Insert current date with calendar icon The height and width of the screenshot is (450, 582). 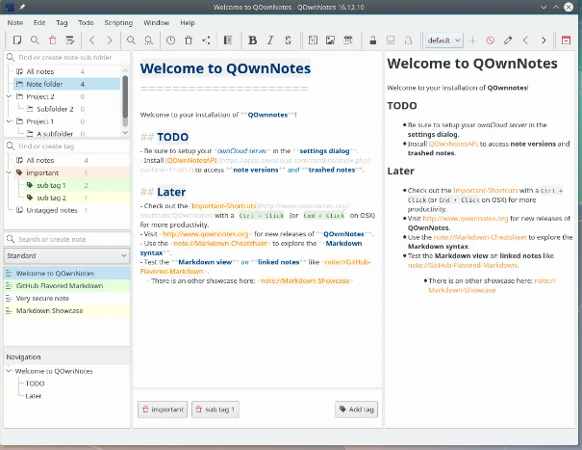pos(348,40)
